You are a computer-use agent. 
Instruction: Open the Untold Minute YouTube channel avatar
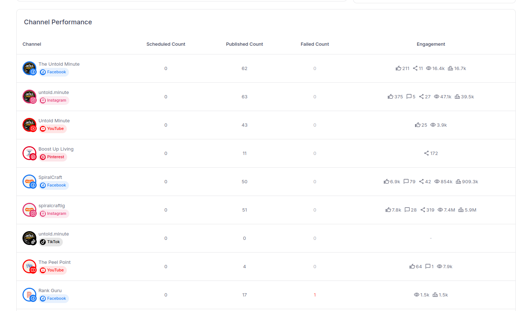point(29,125)
